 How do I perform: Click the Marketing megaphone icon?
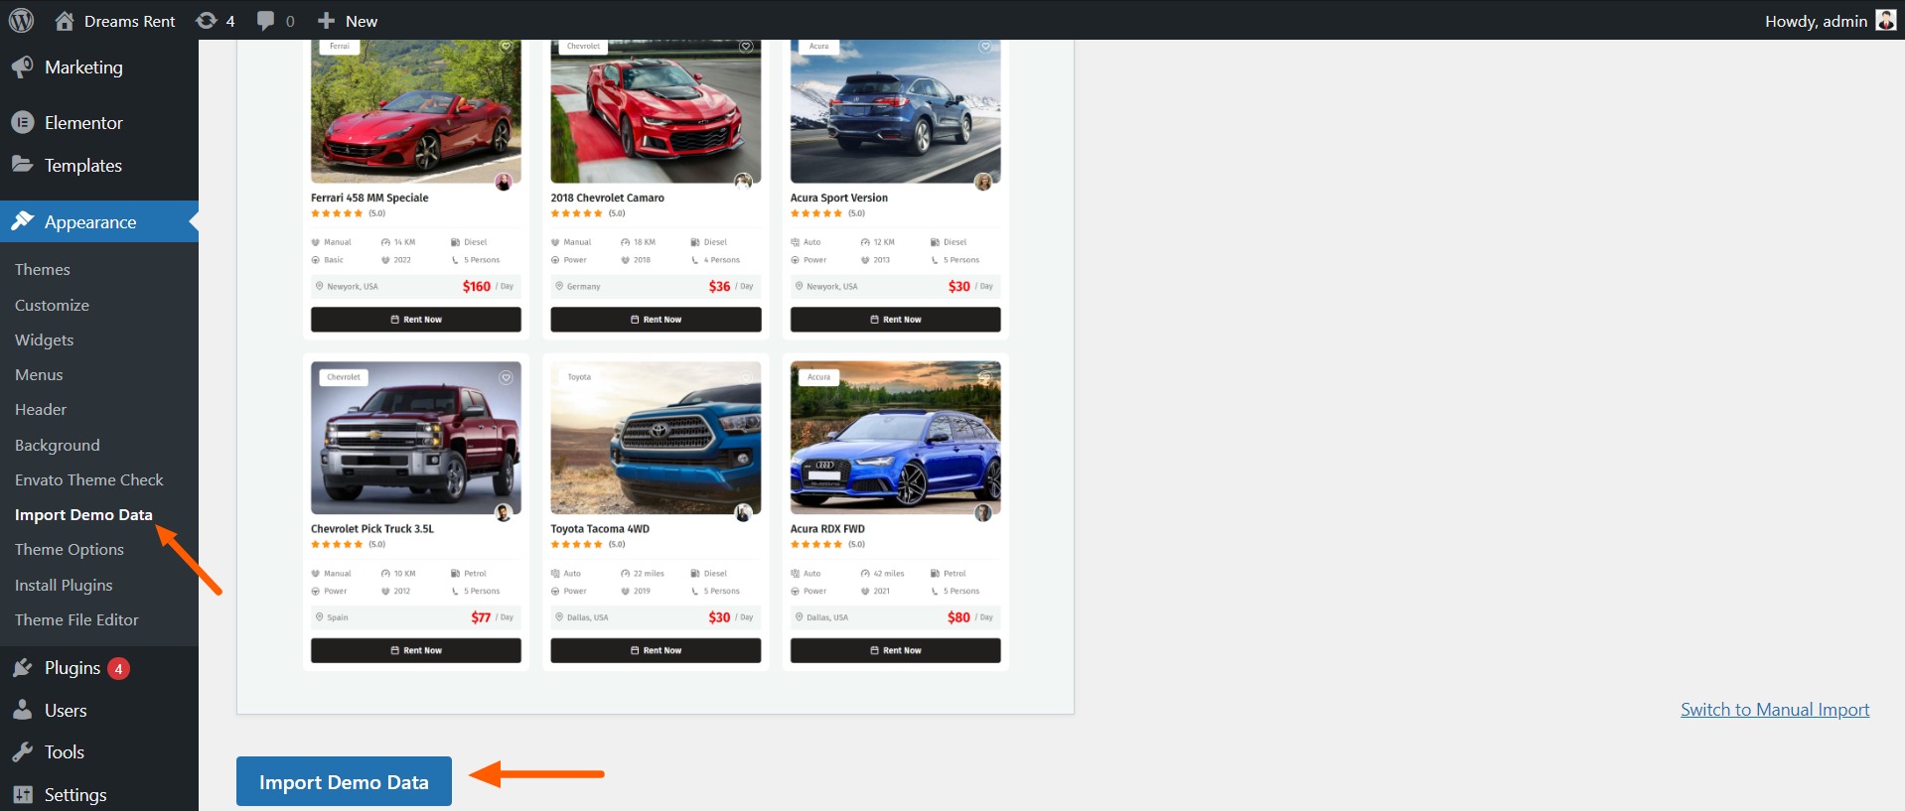(x=22, y=67)
